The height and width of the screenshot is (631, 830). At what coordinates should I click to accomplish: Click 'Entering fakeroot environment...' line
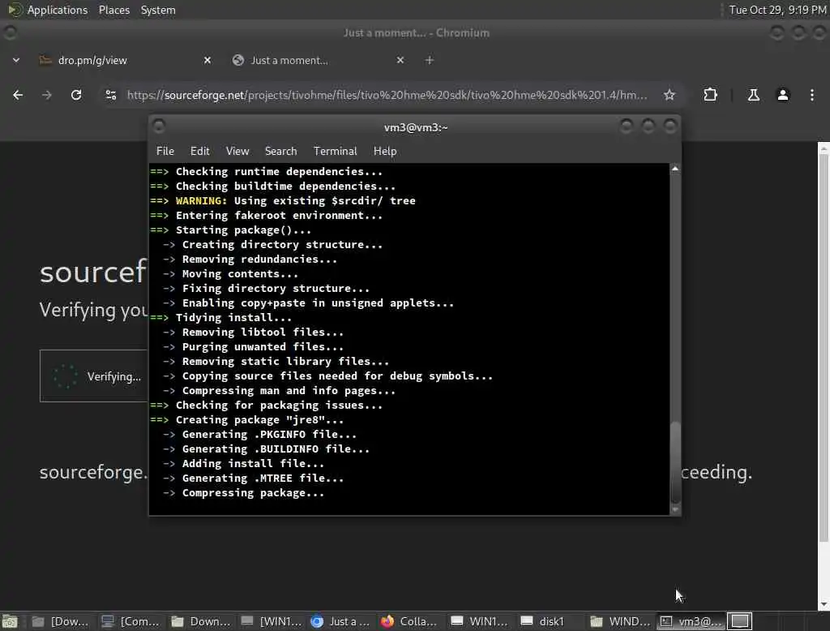pyautogui.click(x=279, y=216)
